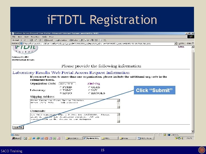Select the TAMC laboratory option
Screen dimensions: 206x154
[61, 90]
